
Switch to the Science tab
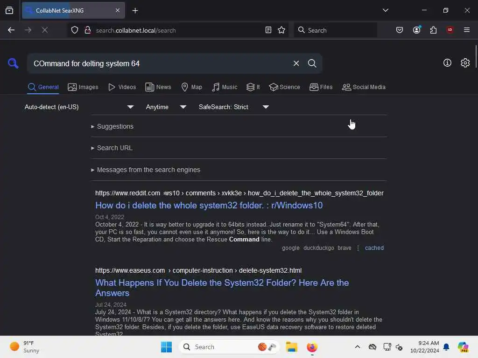pyautogui.click(x=284, y=87)
